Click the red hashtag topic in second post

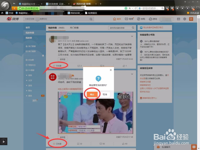(70, 89)
